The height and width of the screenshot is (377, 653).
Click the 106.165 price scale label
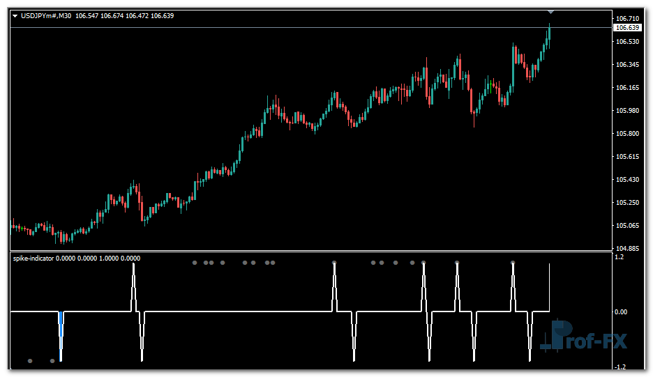click(x=626, y=88)
